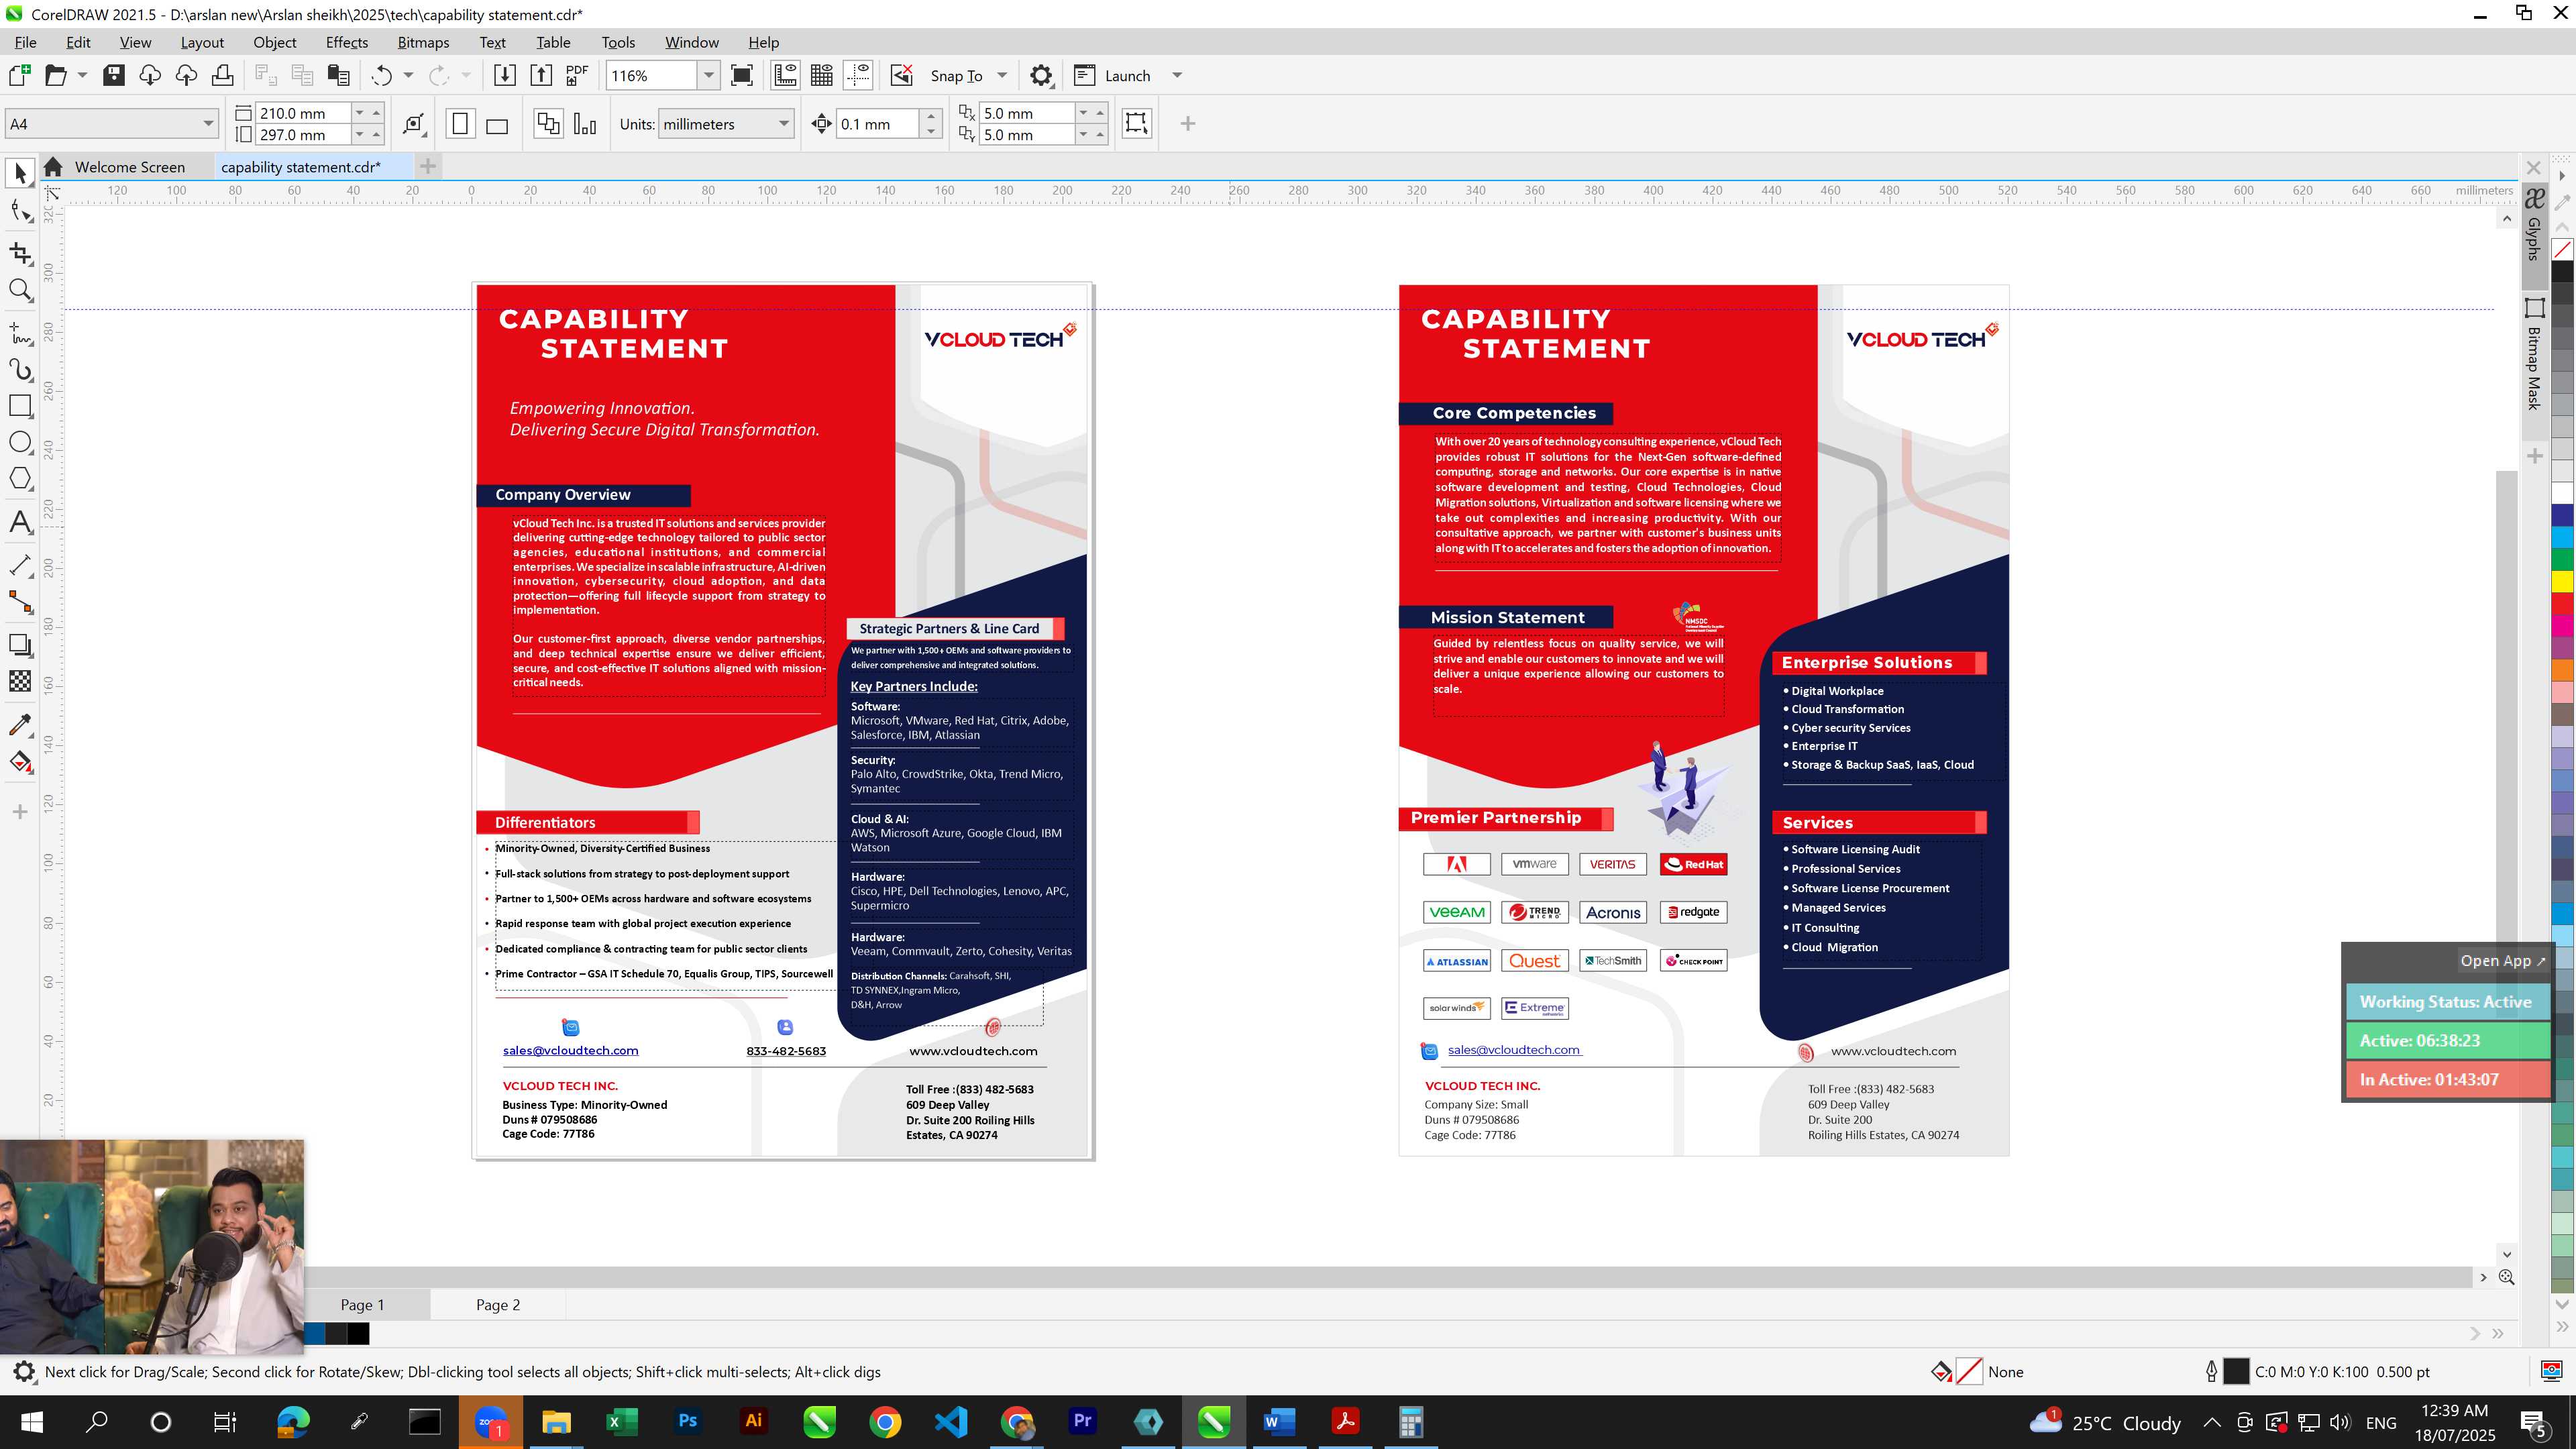Expand the Undo history dropdown arrow

pos(408,76)
